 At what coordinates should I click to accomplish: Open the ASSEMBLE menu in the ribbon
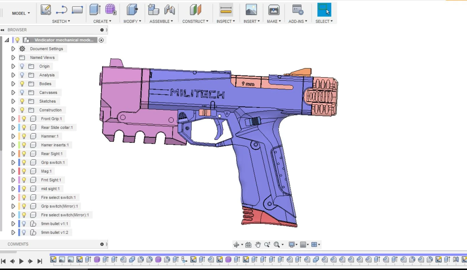[161, 21]
